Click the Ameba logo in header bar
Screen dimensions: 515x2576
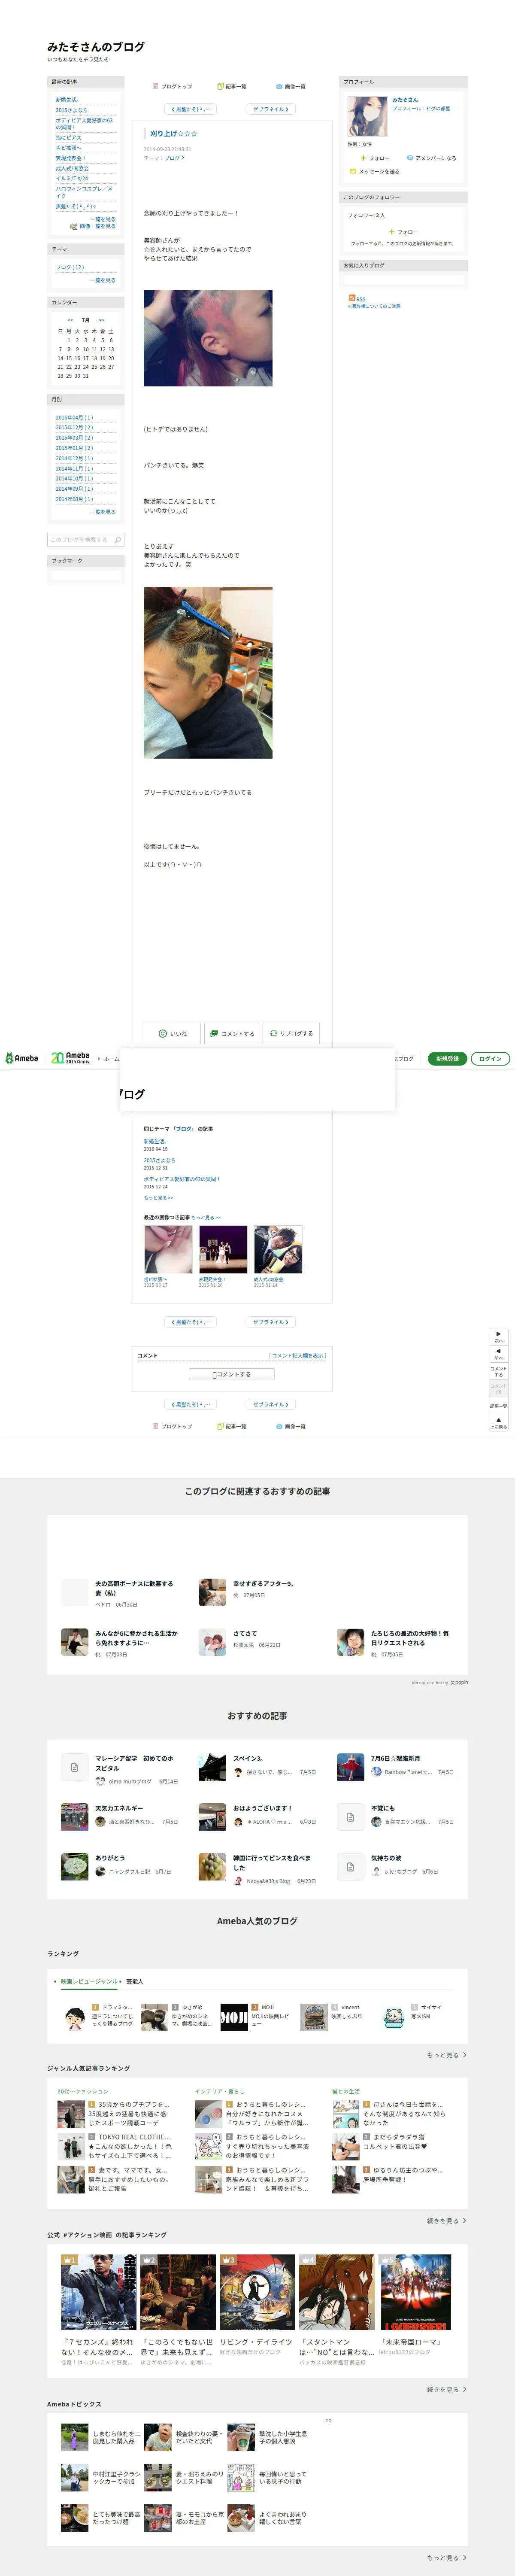click(x=21, y=1058)
